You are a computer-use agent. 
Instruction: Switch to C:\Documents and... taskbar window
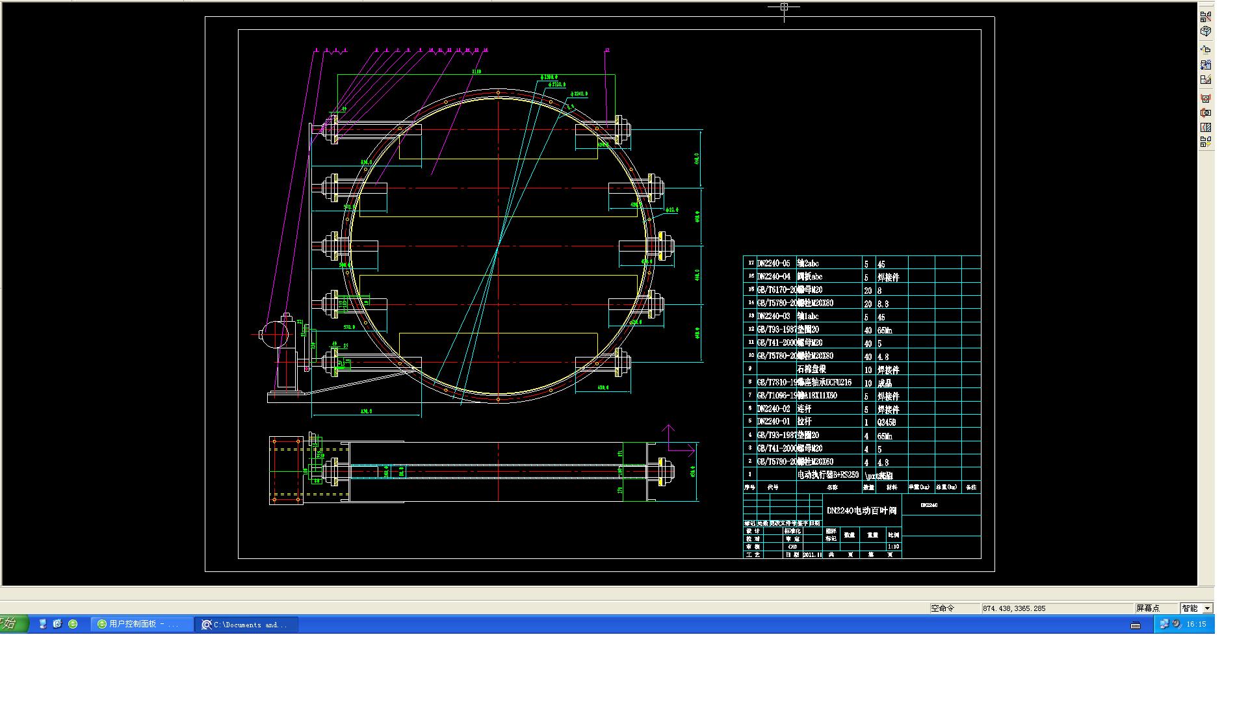coord(247,624)
